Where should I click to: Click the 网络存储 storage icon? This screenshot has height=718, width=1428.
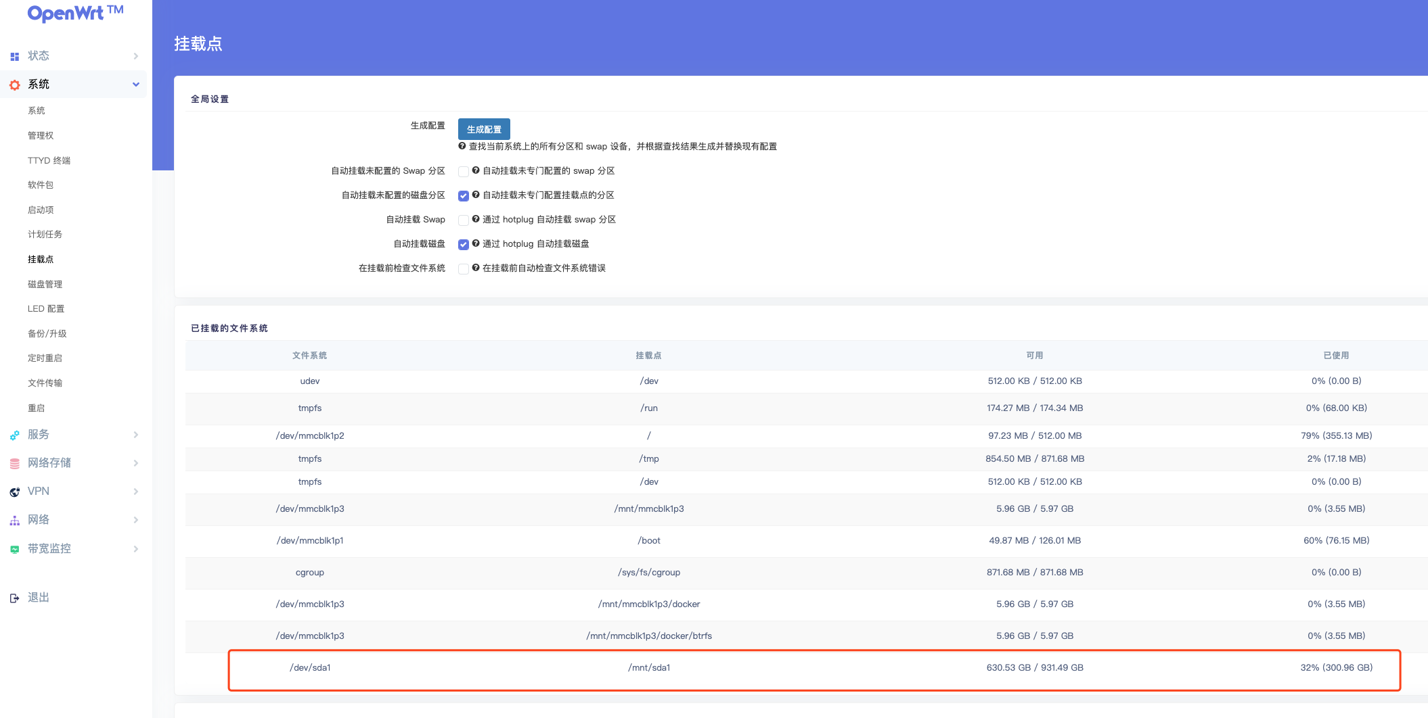coord(14,462)
